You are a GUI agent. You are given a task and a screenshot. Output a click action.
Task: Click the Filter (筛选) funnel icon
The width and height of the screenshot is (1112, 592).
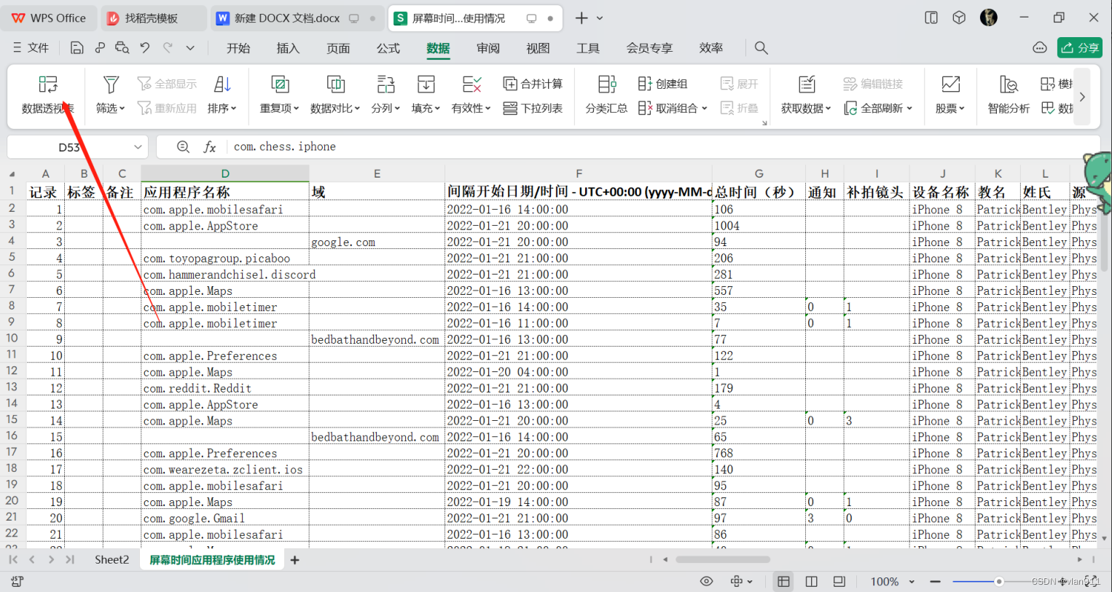(111, 84)
